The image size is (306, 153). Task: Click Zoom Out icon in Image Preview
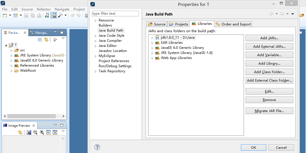click(35, 132)
